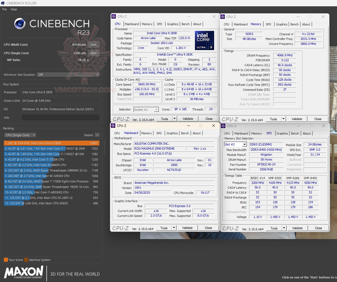Screen dimensions: 337x282
Task: Click the Cinebench R23 sphere logo
Action: [x=20, y=24]
